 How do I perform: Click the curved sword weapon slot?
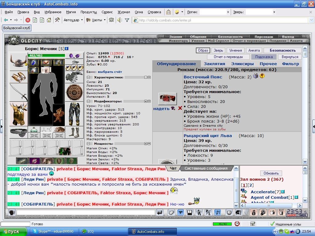18,92
